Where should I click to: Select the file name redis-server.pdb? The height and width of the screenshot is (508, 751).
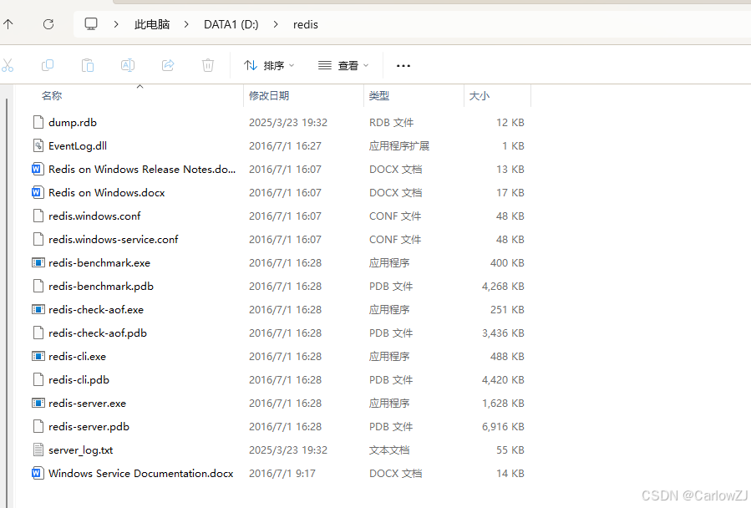click(x=89, y=427)
